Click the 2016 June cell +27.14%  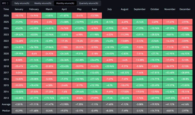click(x=94, y=79)
